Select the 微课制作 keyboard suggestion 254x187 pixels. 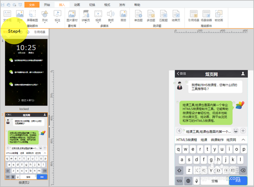(217, 140)
